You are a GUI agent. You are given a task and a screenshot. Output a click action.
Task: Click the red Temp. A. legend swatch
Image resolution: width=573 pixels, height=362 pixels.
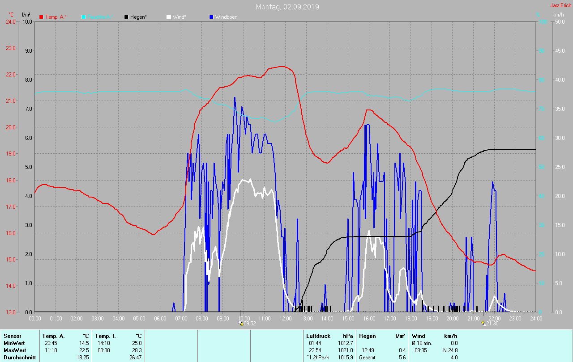tap(41, 17)
